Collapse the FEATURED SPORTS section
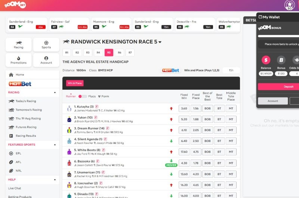This screenshot has width=299, height=198. click(x=55, y=145)
